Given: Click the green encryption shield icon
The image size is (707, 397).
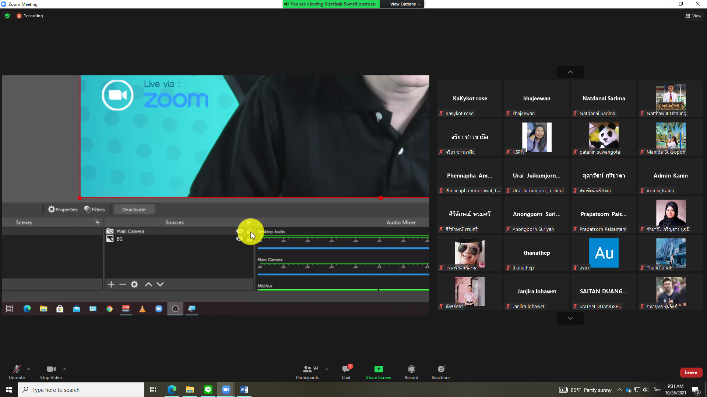Looking at the screenshot, I should [7, 16].
